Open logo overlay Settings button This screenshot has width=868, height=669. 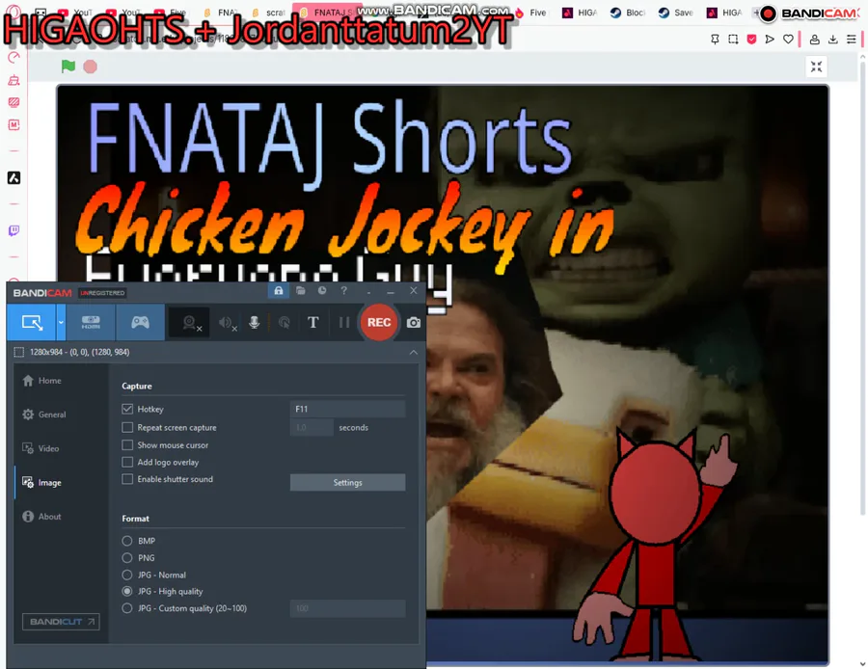[347, 483]
